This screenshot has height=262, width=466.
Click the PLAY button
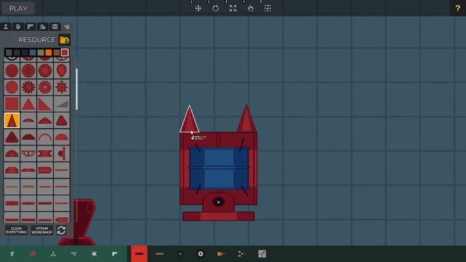[18, 9]
